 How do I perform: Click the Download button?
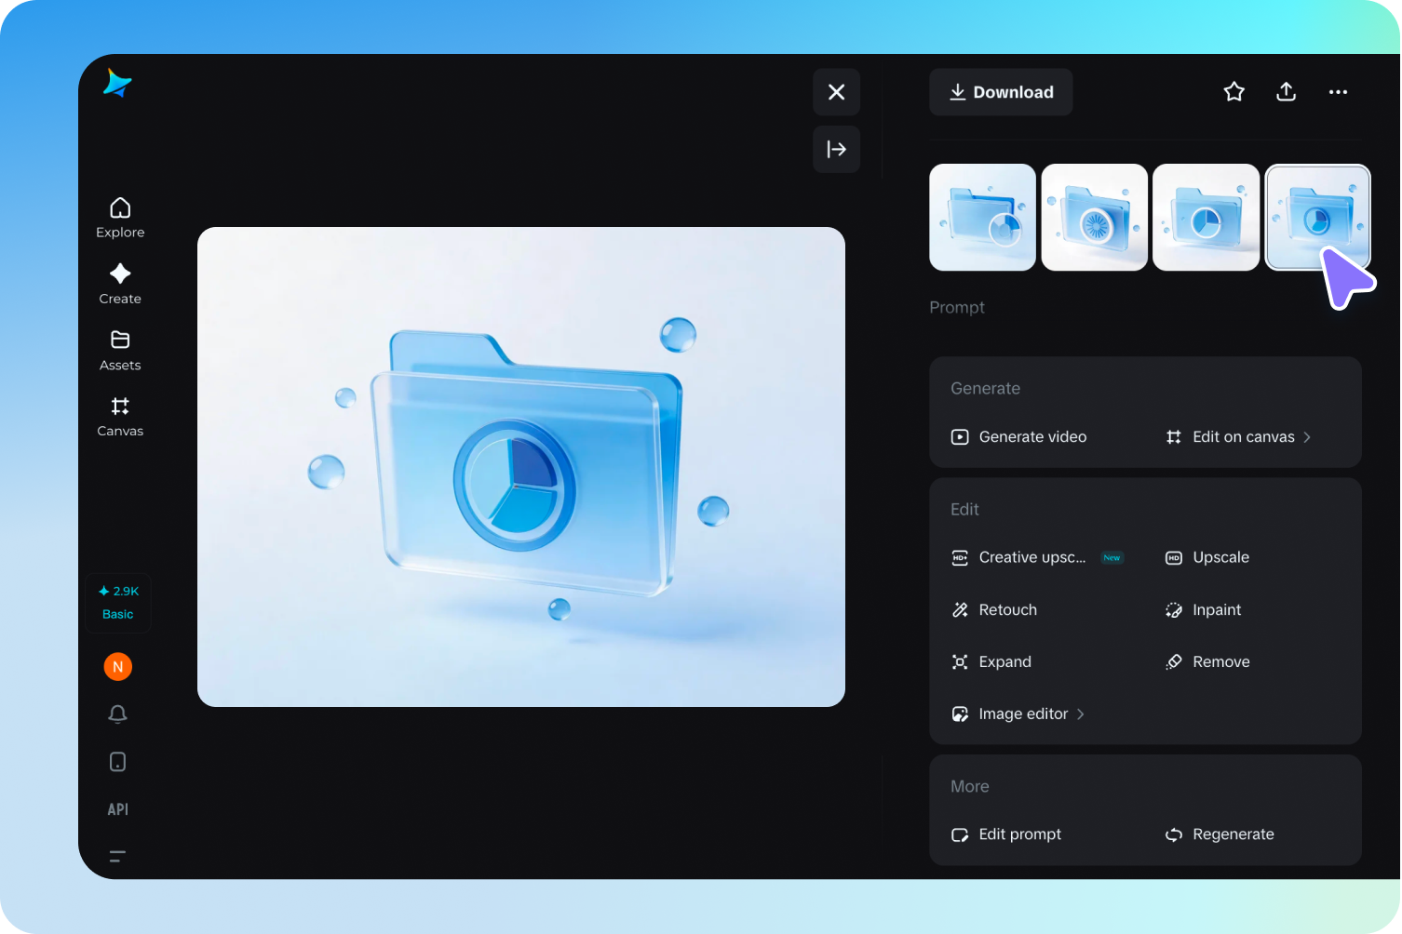click(1001, 92)
